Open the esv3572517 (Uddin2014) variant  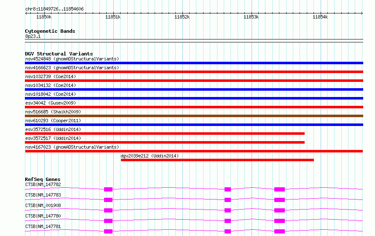(x=53, y=138)
